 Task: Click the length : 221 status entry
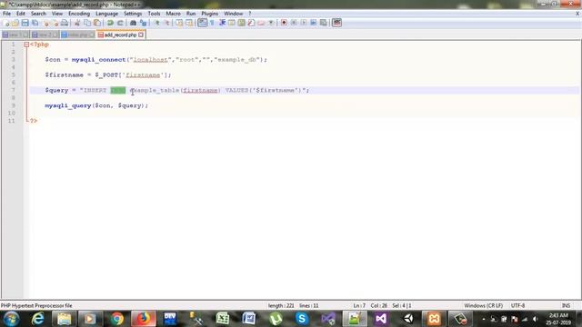pos(281,305)
